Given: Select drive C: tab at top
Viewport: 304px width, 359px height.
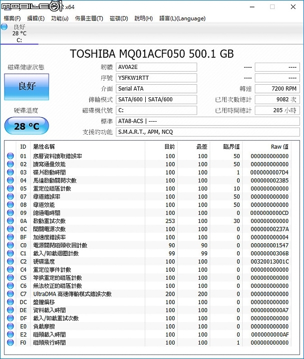Looking at the screenshot, I should coord(19,33).
